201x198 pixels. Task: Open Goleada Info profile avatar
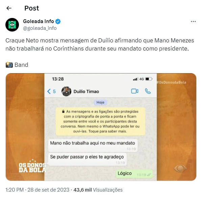(x=12, y=25)
